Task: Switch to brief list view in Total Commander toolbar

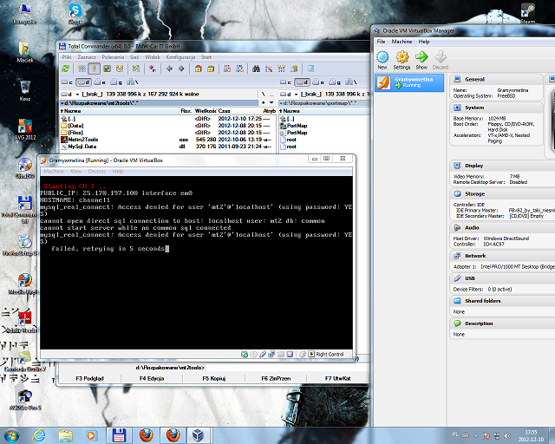Action: pyautogui.click(x=82, y=69)
